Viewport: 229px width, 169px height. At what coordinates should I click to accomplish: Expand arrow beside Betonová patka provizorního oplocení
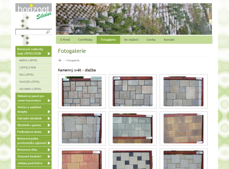(49, 143)
